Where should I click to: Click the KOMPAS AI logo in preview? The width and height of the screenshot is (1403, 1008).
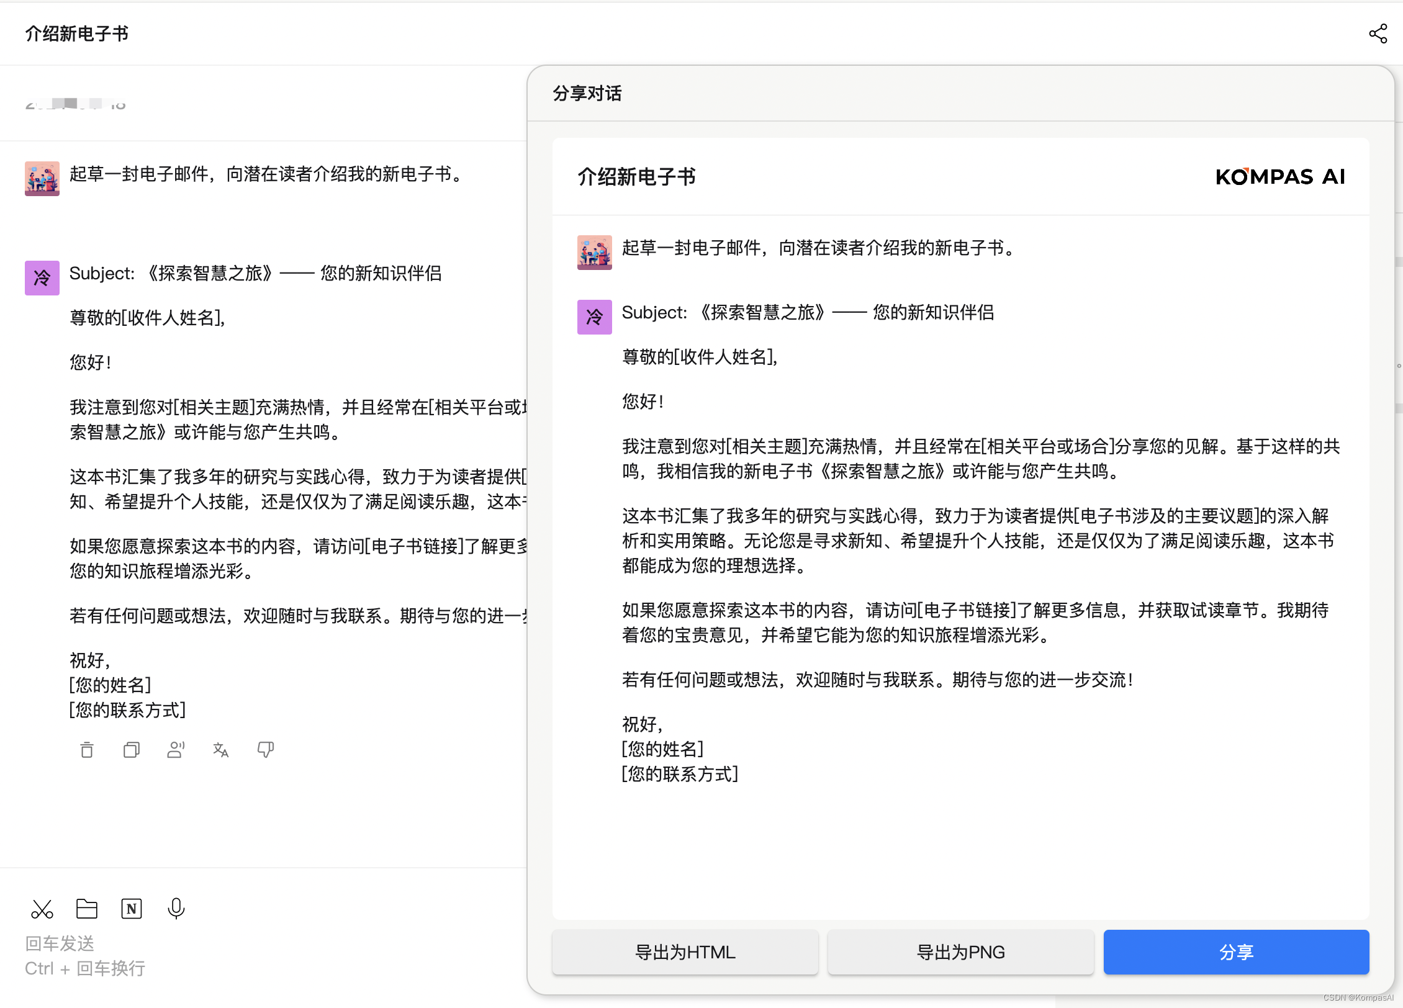(x=1280, y=177)
